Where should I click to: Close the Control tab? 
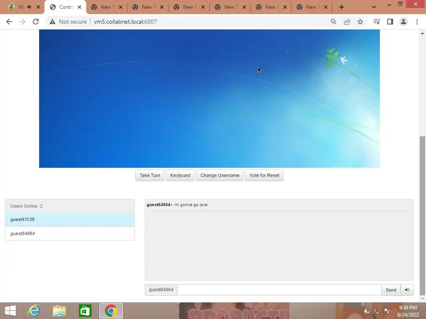(79, 7)
